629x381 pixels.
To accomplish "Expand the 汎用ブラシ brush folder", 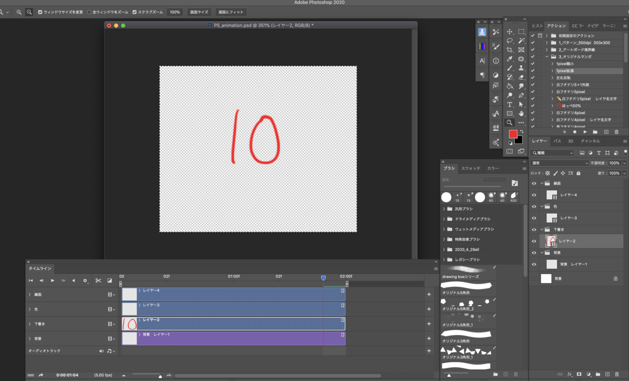I will tap(444, 209).
